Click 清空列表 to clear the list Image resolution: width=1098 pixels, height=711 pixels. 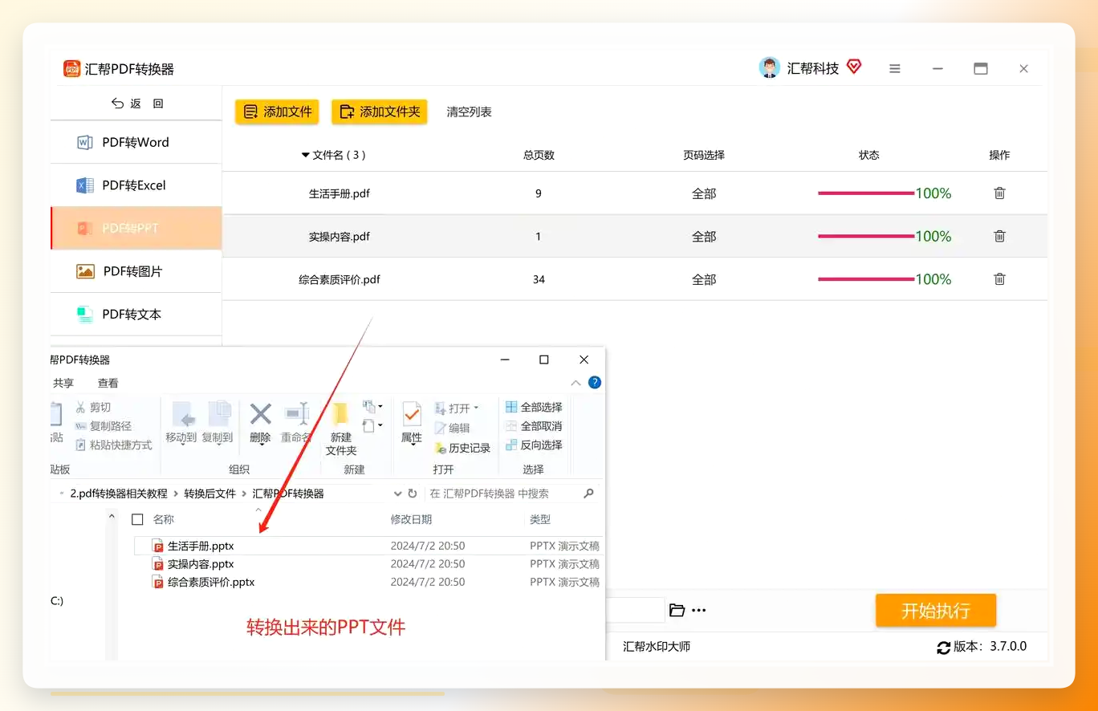click(x=470, y=112)
